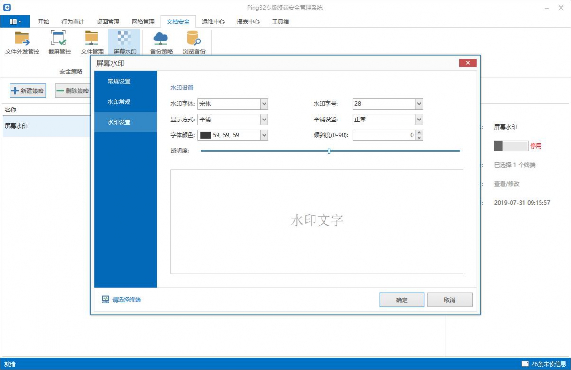Viewport: 571px width, 370px height.
Task: Click the unread messages envelope icon
Action: pos(525,364)
